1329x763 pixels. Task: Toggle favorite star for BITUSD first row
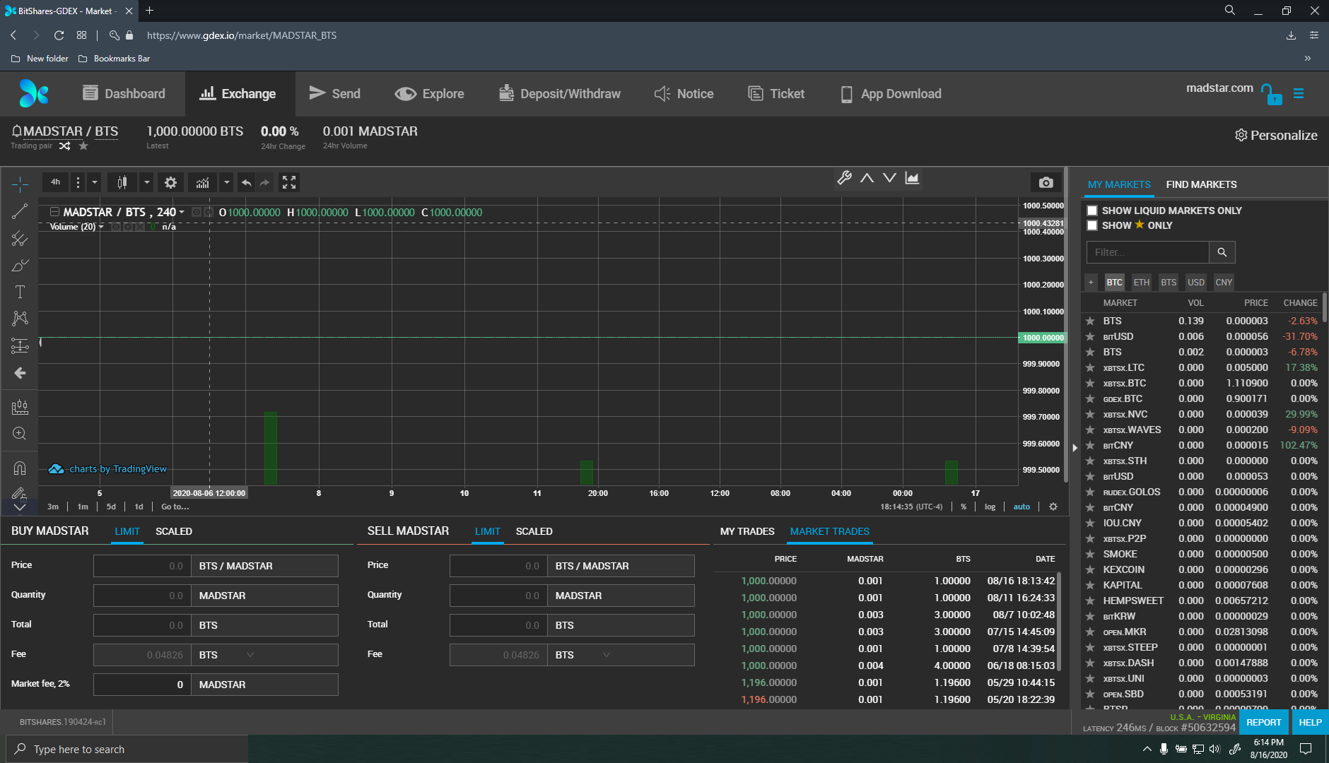1090,337
